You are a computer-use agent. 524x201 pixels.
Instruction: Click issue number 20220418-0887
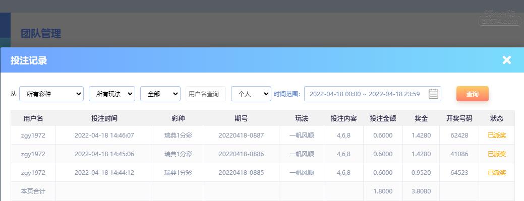241,135
